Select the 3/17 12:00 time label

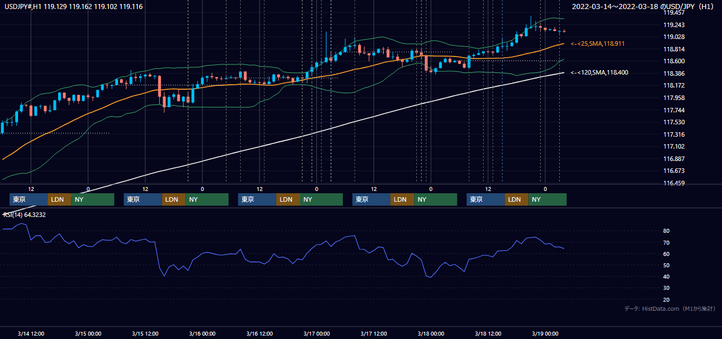(373, 334)
